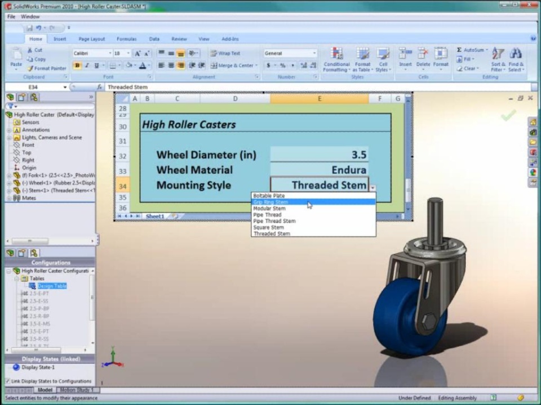Toggle Align Text Left in Alignment group
Screen dimensions: 541x405
click(161, 65)
